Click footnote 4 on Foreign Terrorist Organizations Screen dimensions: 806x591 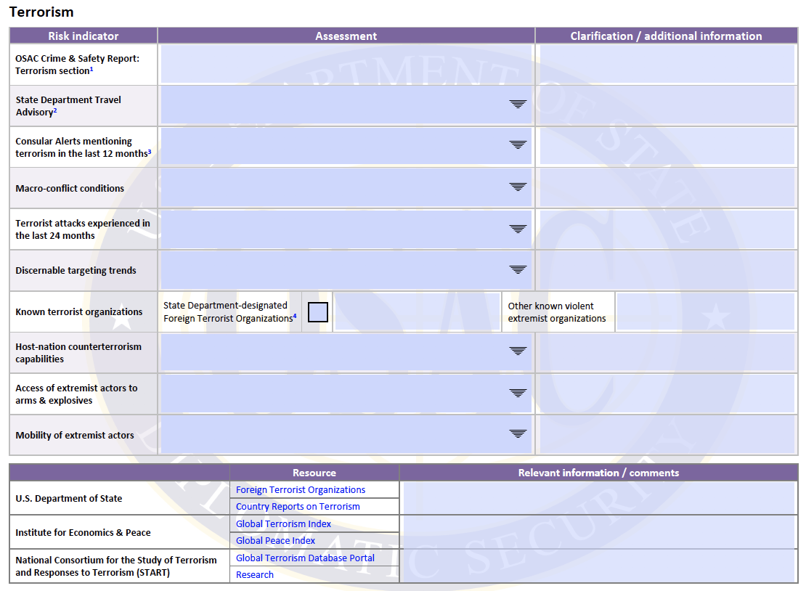tap(295, 315)
